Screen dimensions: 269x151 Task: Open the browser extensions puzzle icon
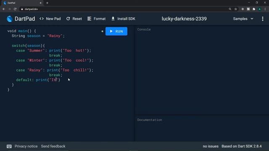click(x=254, y=9)
